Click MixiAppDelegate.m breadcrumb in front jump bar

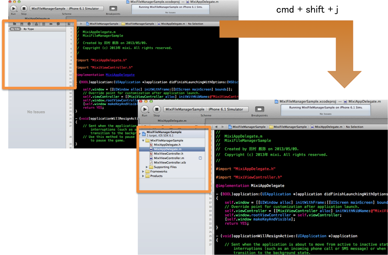tap(327, 127)
